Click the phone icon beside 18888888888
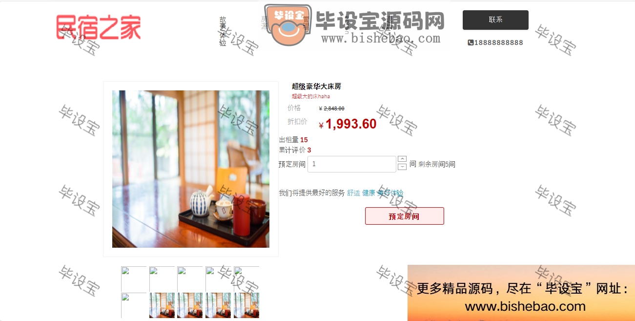 point(471,43)
